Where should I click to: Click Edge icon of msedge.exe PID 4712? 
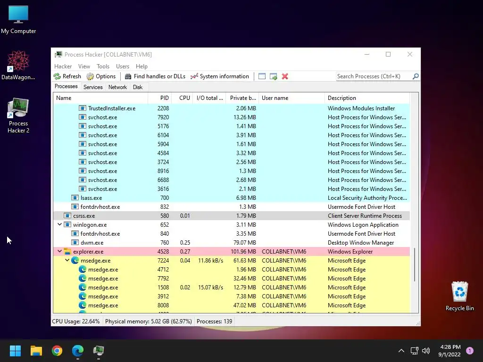(x=82, y=269)
